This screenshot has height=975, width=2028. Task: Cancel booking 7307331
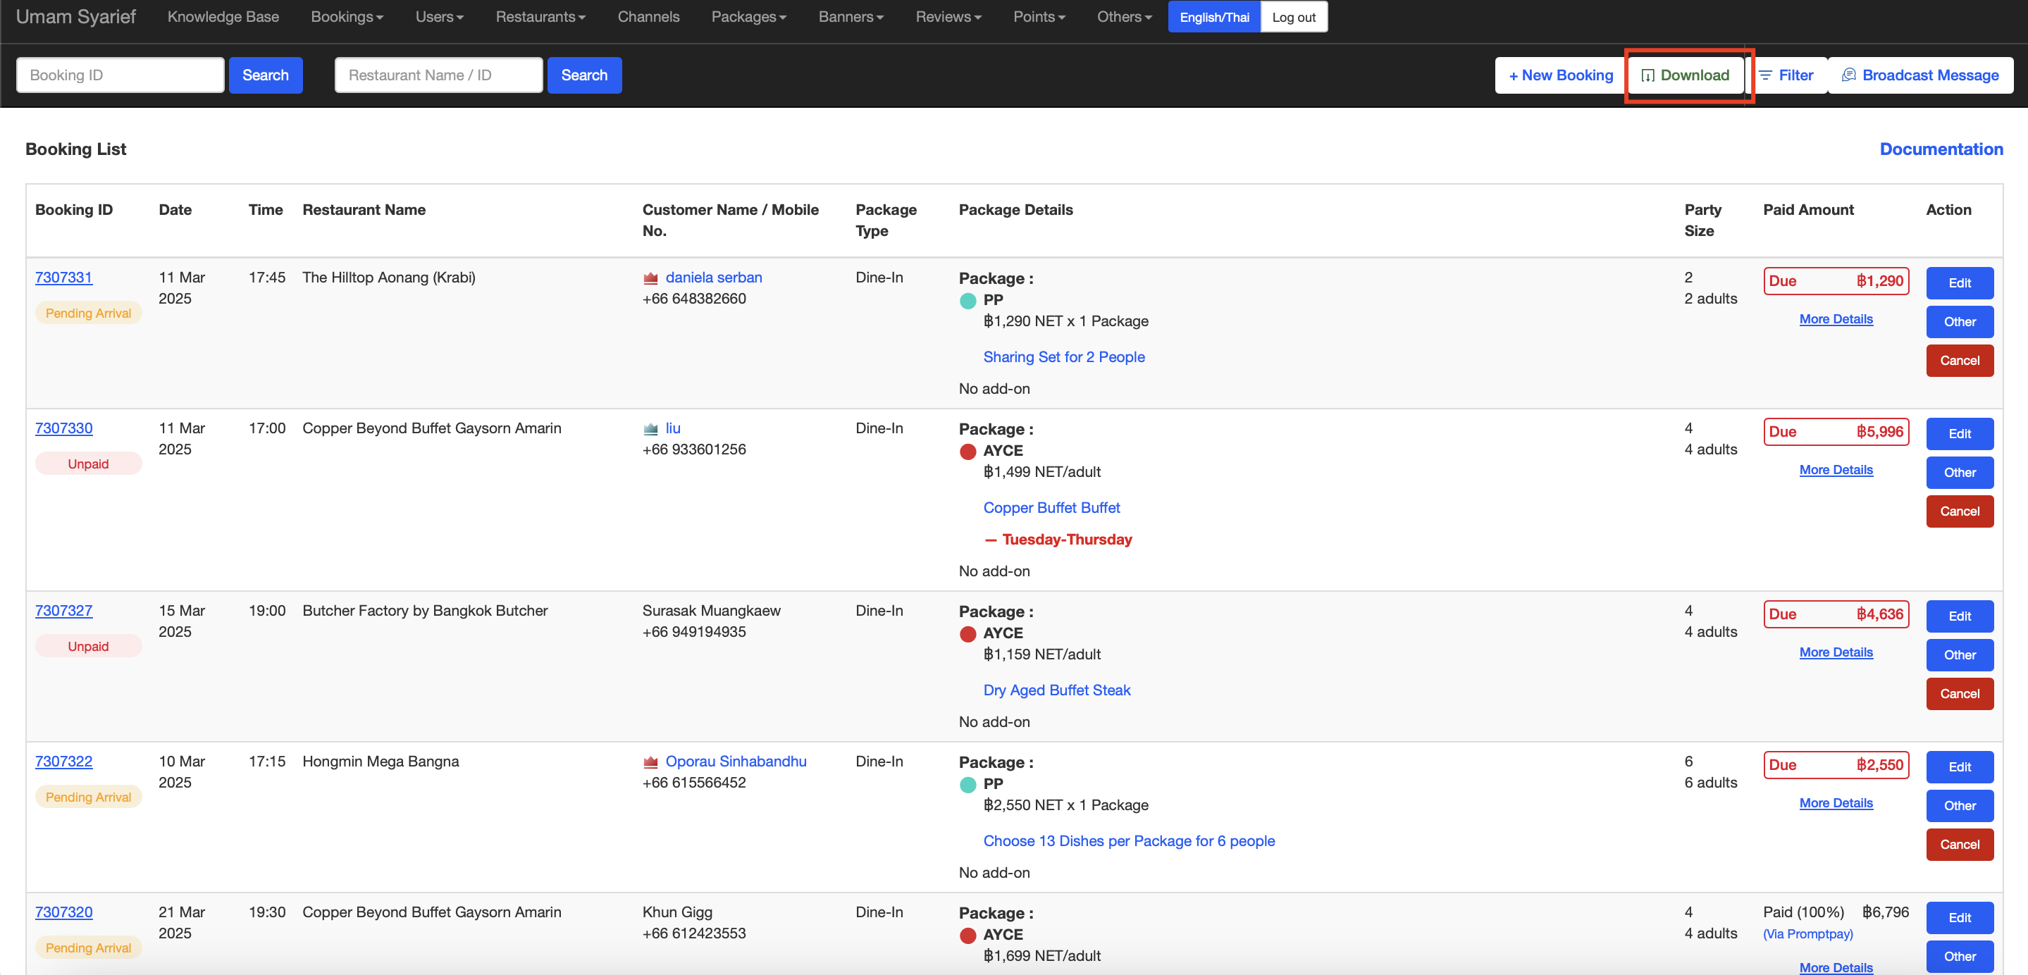pyautogui.click(x=1959, y=361)
